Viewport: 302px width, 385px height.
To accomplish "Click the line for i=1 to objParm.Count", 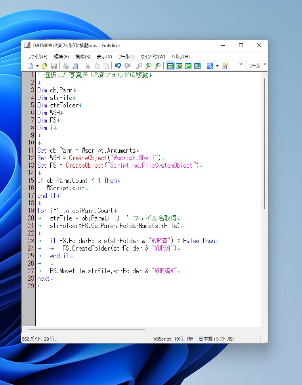I will click(75, 211).
